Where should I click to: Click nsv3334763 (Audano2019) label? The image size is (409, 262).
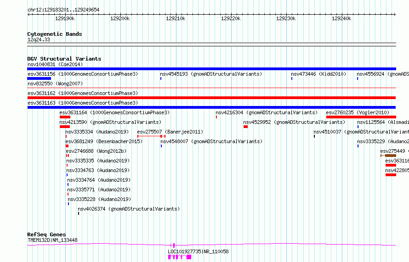[x=98, y=170]
